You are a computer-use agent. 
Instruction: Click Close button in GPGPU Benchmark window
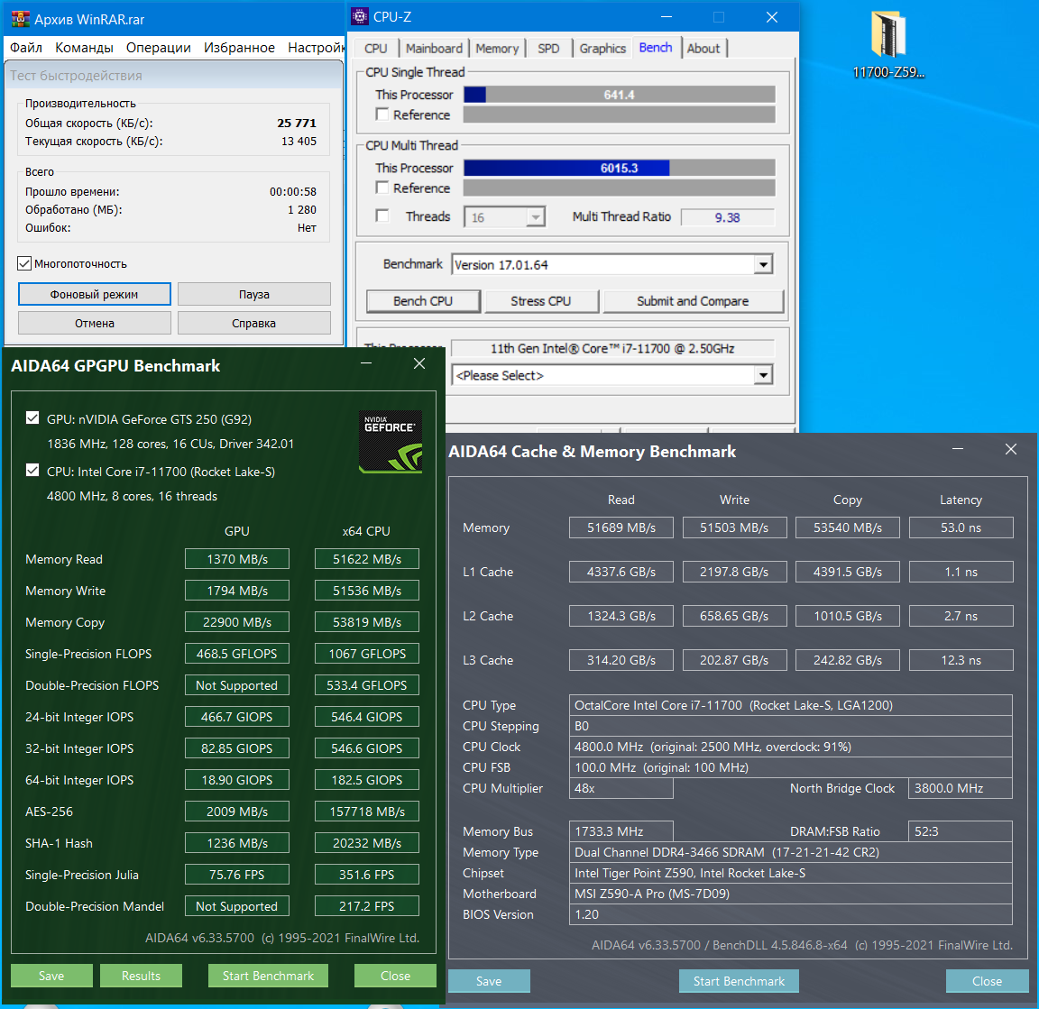[x=396, y=976]
